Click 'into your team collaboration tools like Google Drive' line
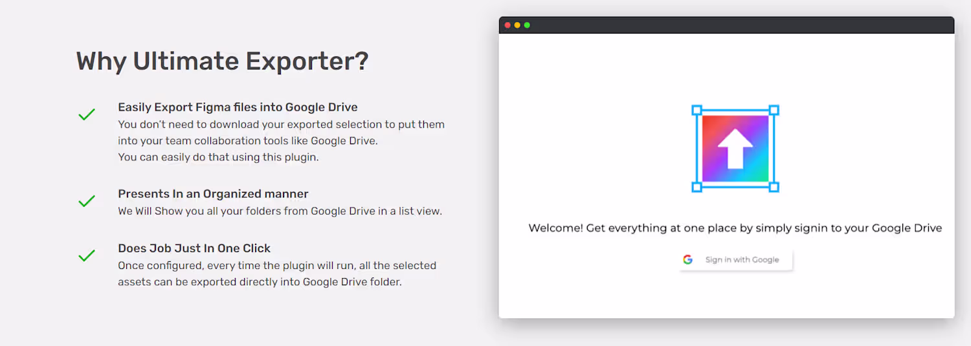The height and width of the screenshot is (346, 971). (x=247, y=141)
